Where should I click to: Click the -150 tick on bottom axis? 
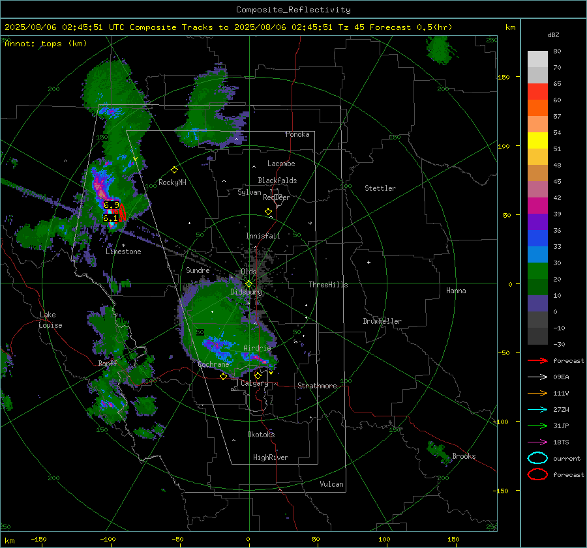click(38, 539)
